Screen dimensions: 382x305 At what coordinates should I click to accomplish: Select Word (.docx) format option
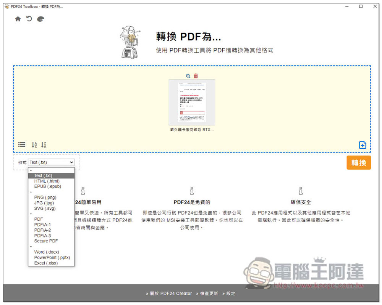click(47, 252)
